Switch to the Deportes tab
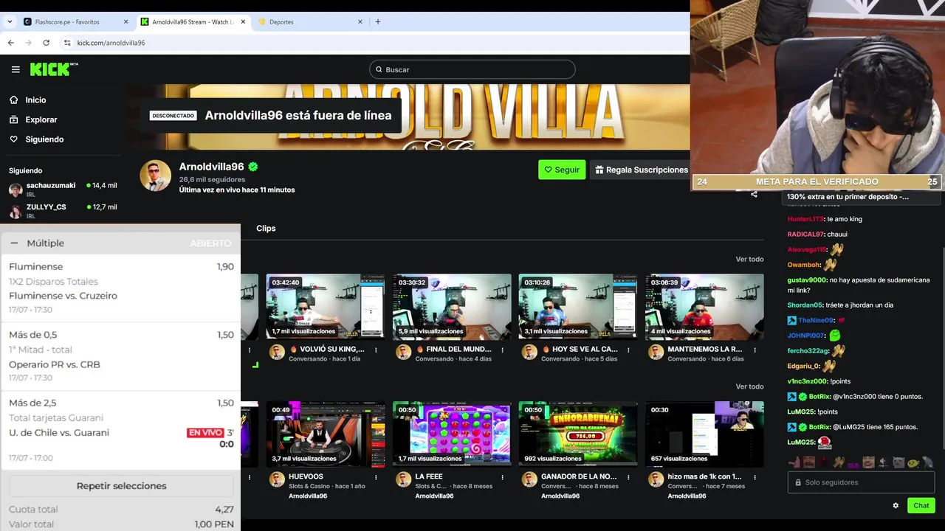Image resolution: width=945 pixels, height=531 pixels. coord(310,22)
